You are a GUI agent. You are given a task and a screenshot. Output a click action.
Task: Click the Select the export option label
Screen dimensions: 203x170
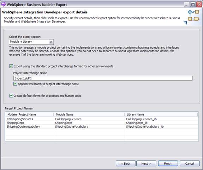(x=25, y=37)
